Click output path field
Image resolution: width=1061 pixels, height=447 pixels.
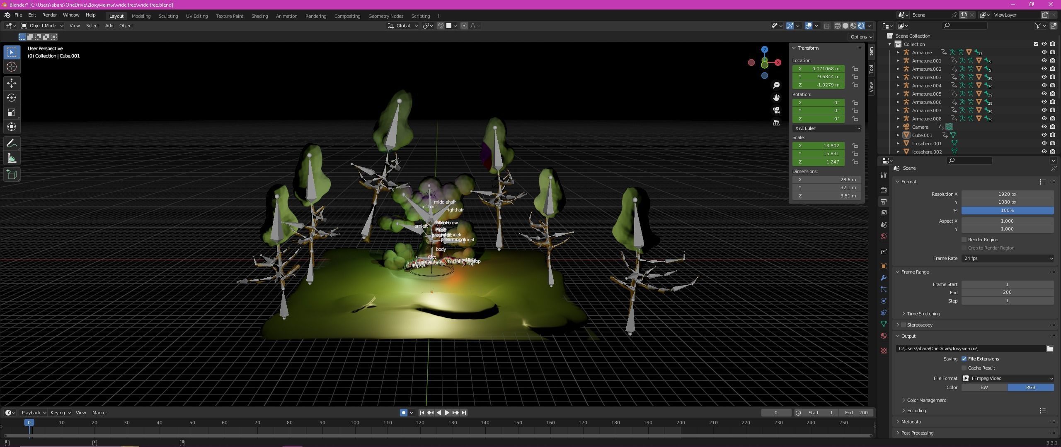point(970,348)
